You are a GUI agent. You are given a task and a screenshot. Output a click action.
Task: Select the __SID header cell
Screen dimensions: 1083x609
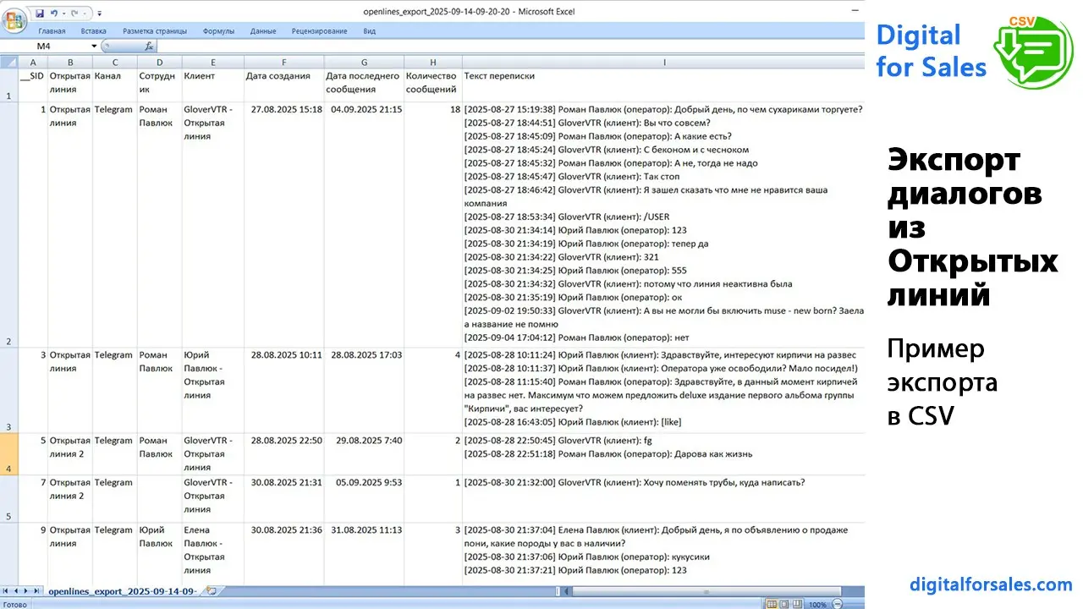33,85
